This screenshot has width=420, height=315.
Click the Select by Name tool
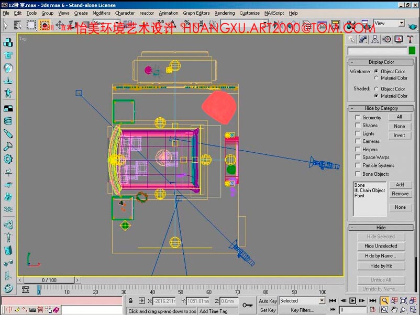point(18,26)
